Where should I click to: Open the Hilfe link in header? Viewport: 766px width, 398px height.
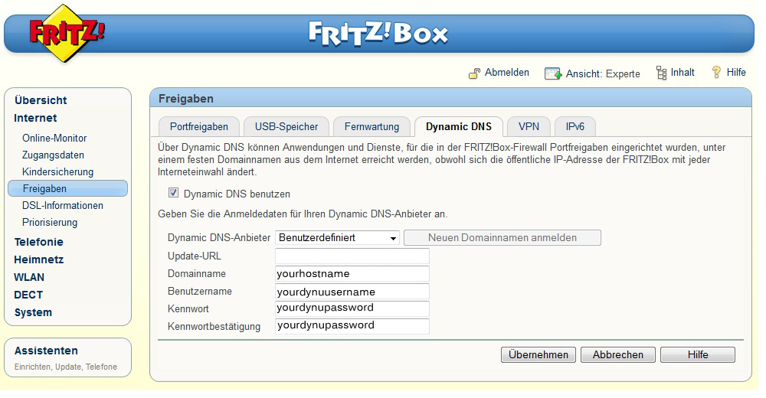point(736,72)
